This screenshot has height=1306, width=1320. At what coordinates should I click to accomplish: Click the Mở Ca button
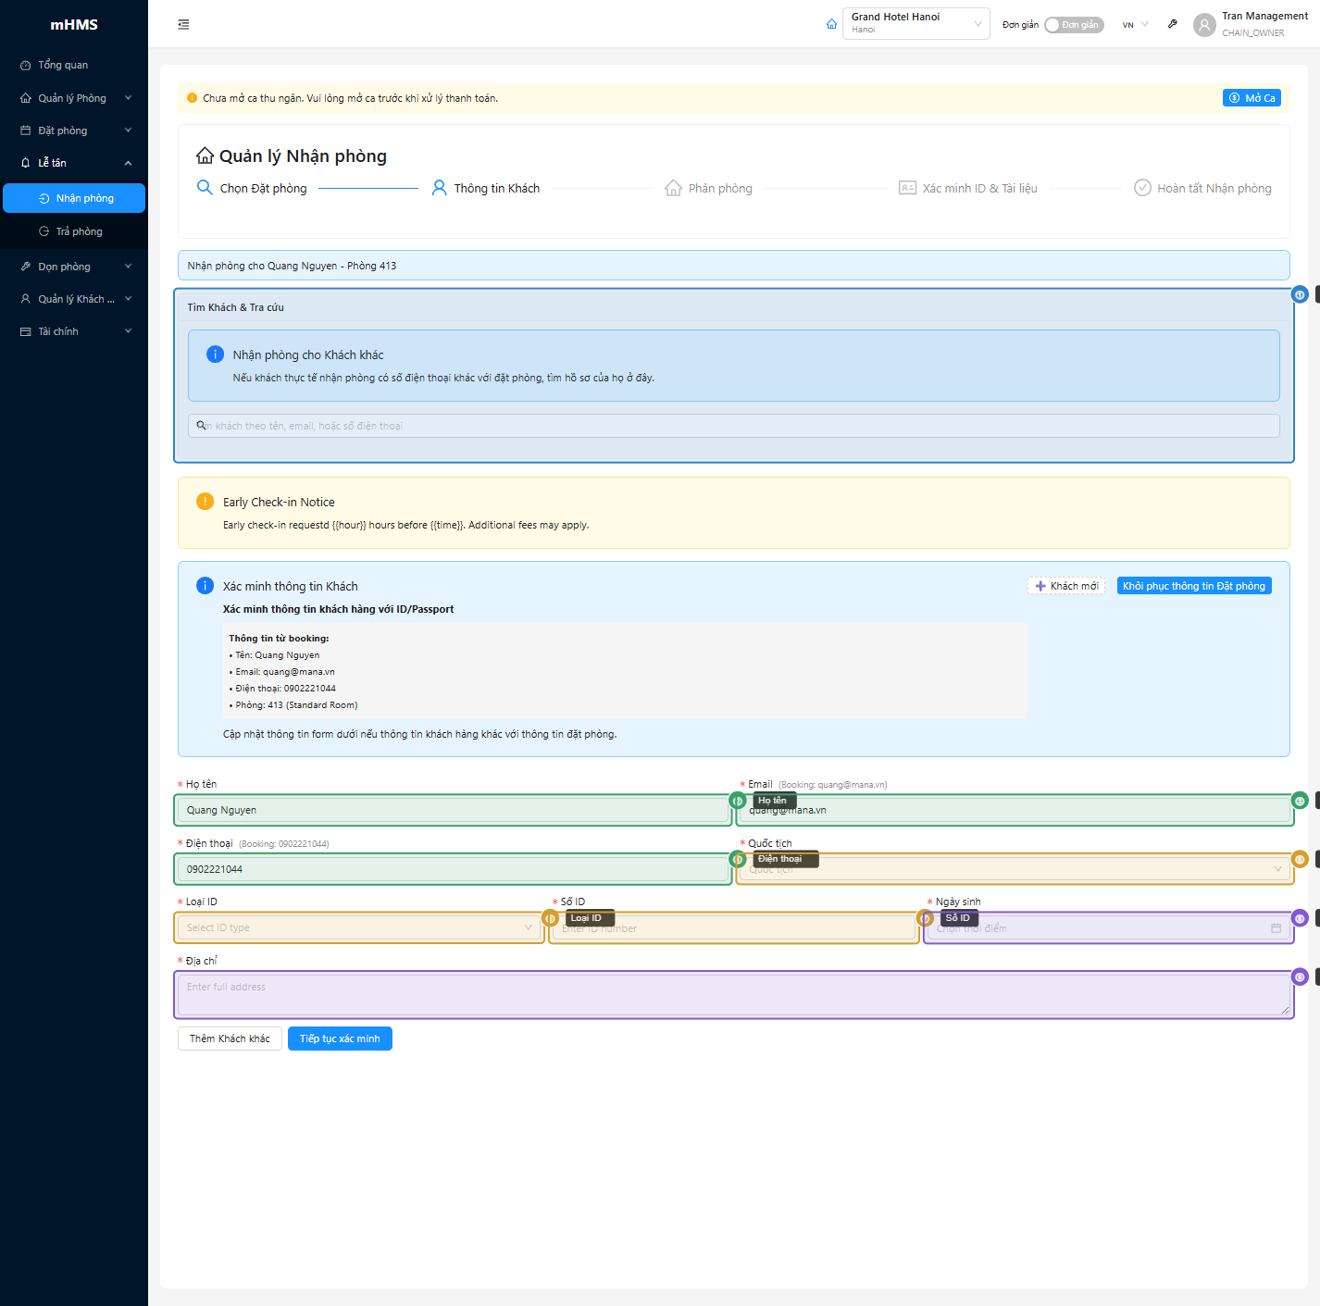1252,98
